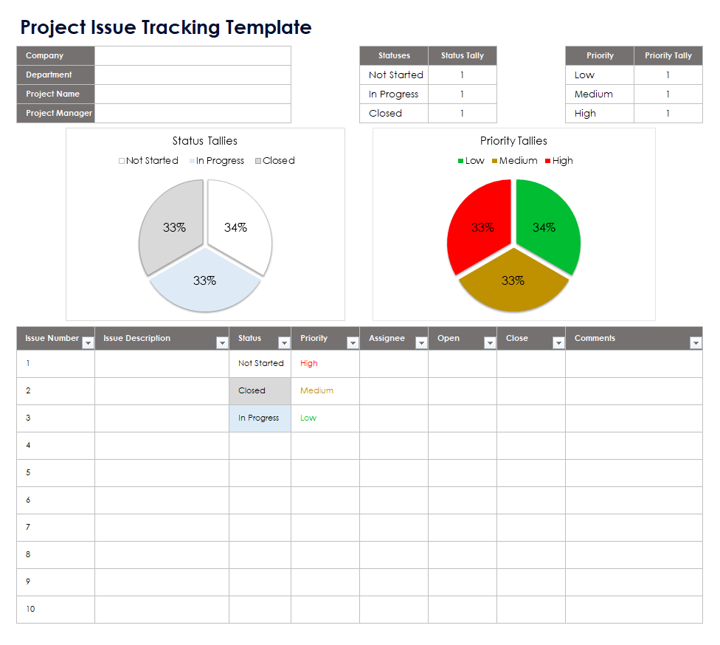Select the Closed legend marker in Status chart
Image resolution: width=720 pixels, height=645 pixels.
pos(258,161)
